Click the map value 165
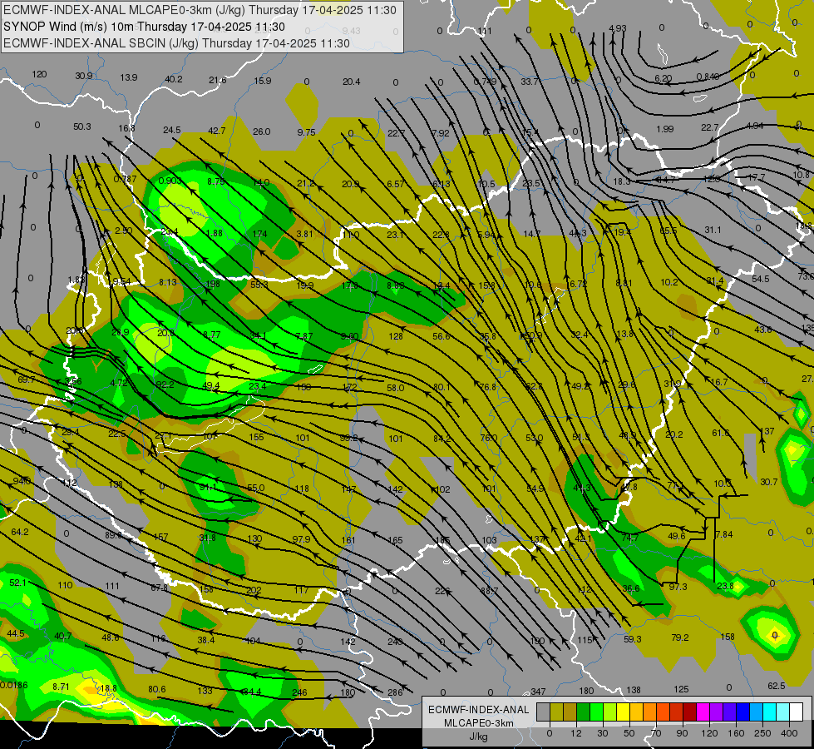Image resolution: width=814 pixels, height=749 pixels. (x=395, y=540)
